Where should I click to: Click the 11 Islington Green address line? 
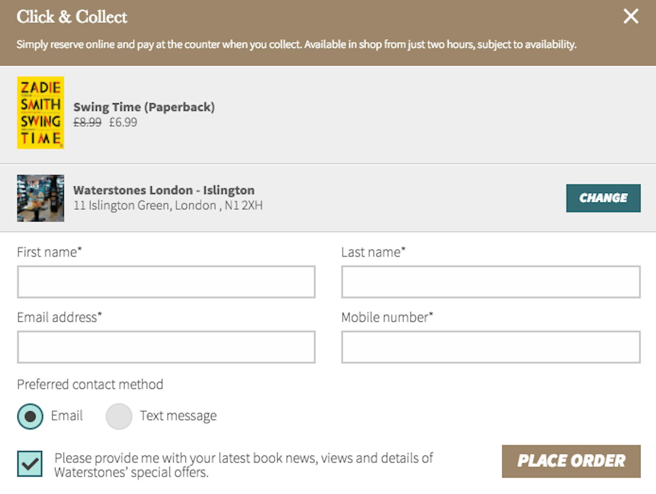[x=168, y=205]
